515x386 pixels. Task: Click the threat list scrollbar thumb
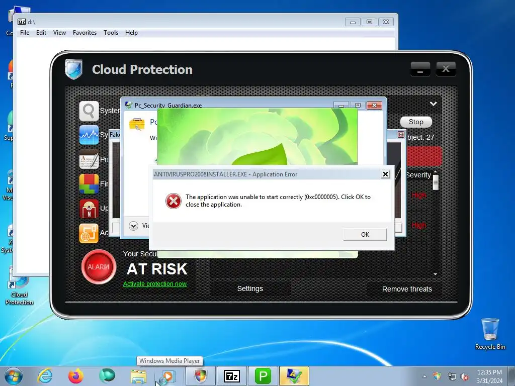click(436, 182)
